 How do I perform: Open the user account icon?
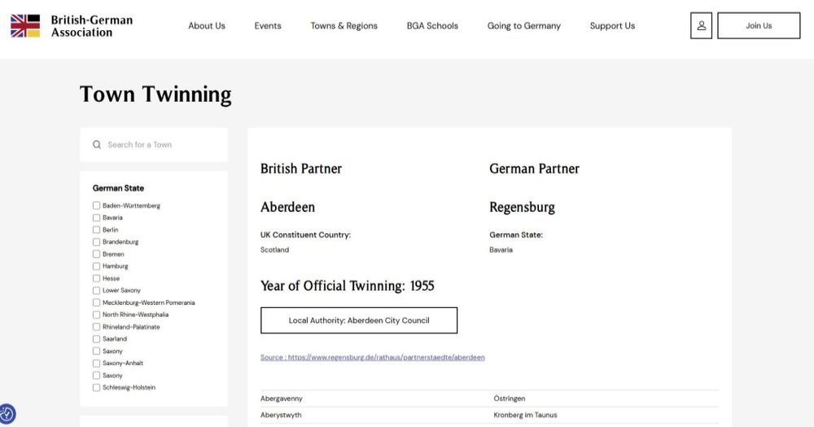(701, 25)
